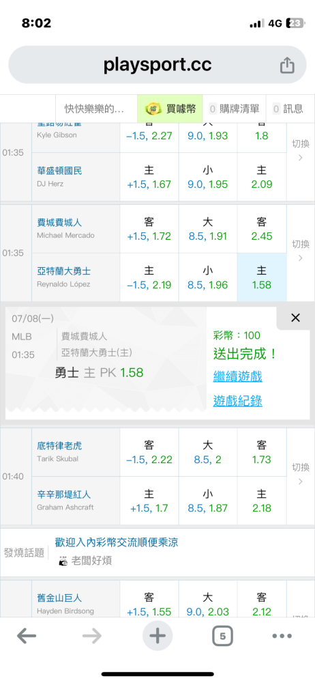Viewport: 315px width, 683px height.
Task: Tap the playsport.cc address bar
Action: tap(157, 65)
